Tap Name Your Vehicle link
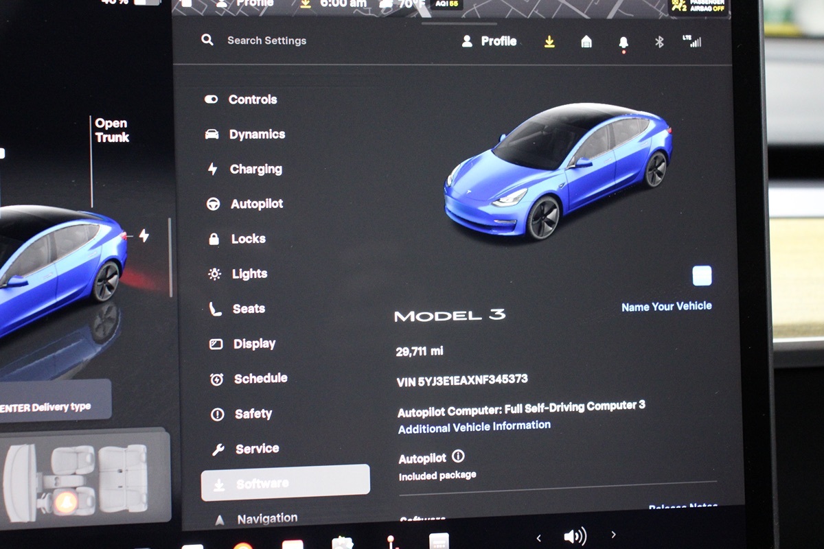This screenshot has width=824, height=549. (x=666, y=307)
